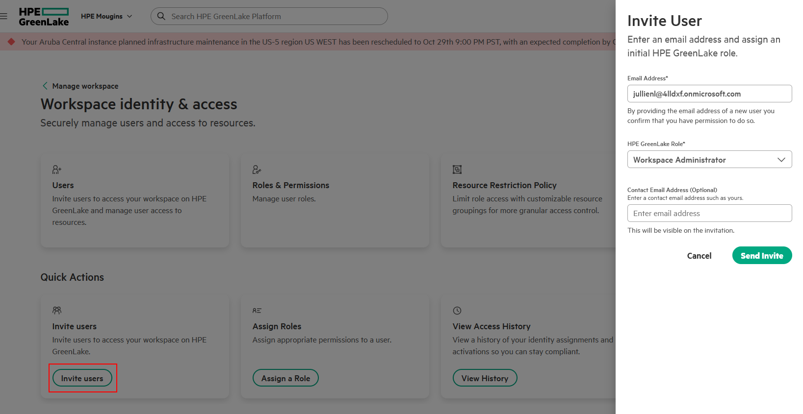
Task: Click the Invite users group icon
Action: coord(57,311)
